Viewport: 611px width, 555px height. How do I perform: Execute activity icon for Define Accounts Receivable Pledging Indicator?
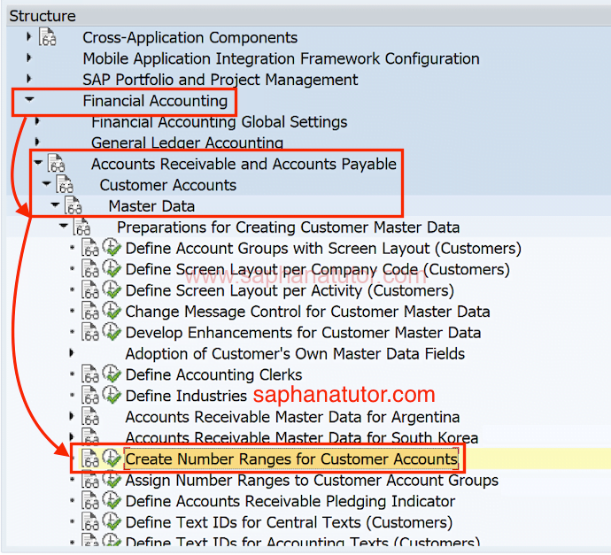tap(112, 500)
